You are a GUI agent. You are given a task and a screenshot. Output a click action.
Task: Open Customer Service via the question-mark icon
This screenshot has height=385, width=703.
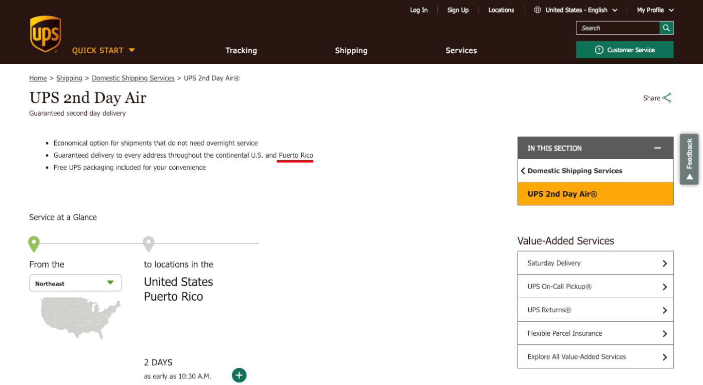tap(599, 50)
